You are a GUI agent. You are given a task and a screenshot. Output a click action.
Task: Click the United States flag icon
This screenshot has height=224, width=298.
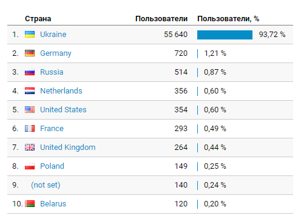pyautogui.click(x=30, y=110)
